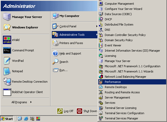Viewport: 167px width, 122px height.
Task: Click the Printers and Faxes icon
Action: (x=55, y=43)
